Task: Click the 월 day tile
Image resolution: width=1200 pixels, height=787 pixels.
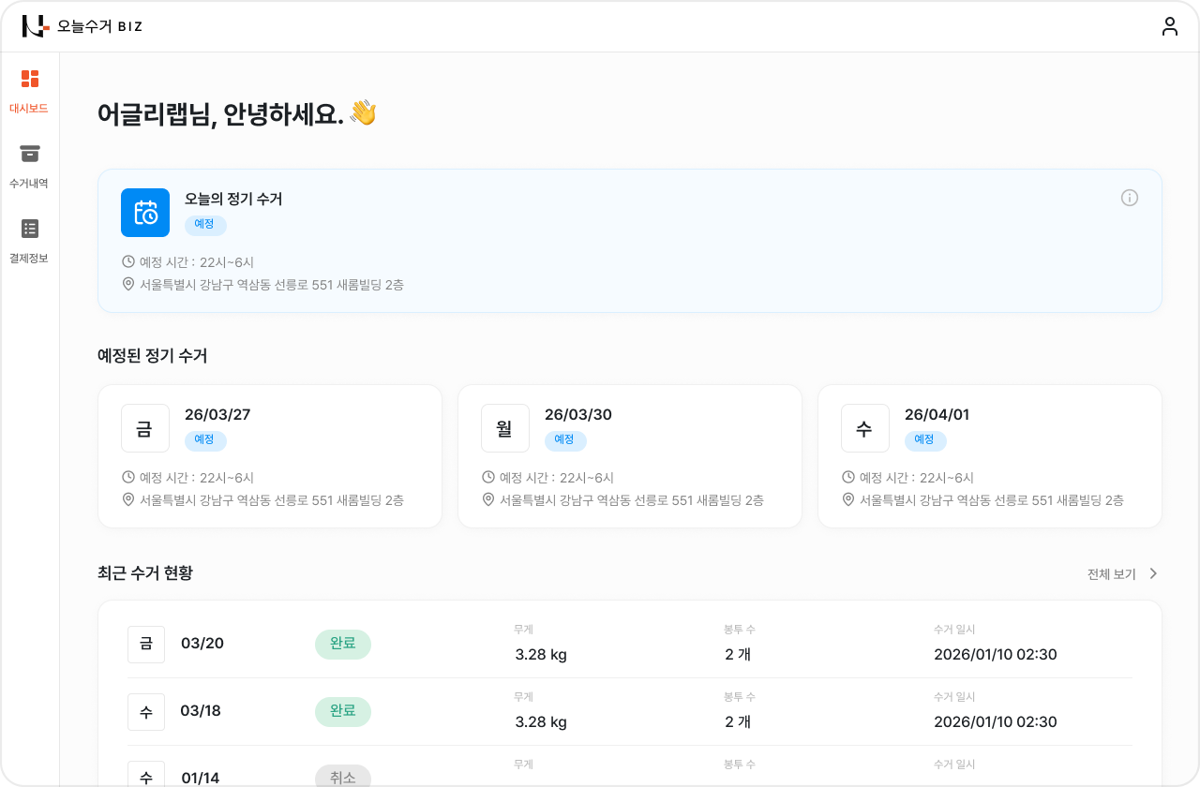Action: [505, 428]
